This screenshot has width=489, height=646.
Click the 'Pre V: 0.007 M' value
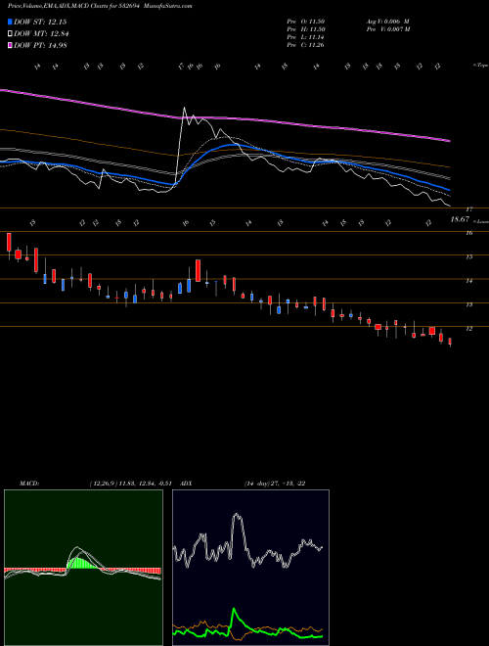[x=387, y=29]
